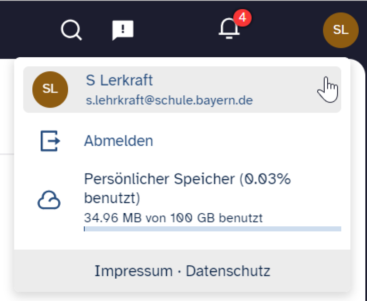Click empty dark header space between bell and avatar
The image size is (367, 301).
(x=284, y=30)
